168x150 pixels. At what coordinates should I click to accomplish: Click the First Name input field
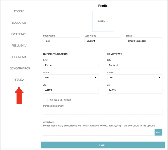[x=61, y=41]
